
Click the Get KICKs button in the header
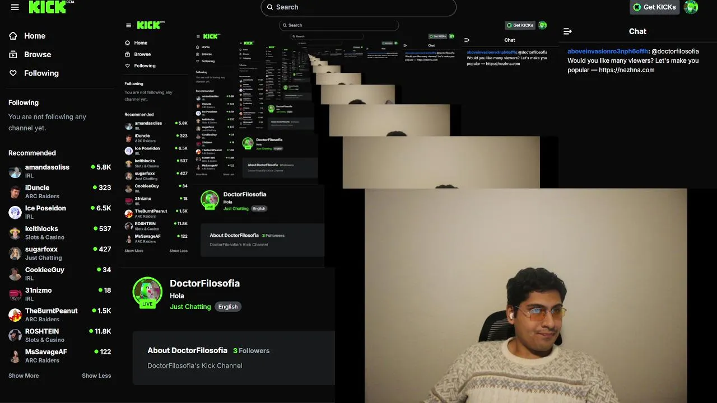pyautogui.click(x=655, y=7)
